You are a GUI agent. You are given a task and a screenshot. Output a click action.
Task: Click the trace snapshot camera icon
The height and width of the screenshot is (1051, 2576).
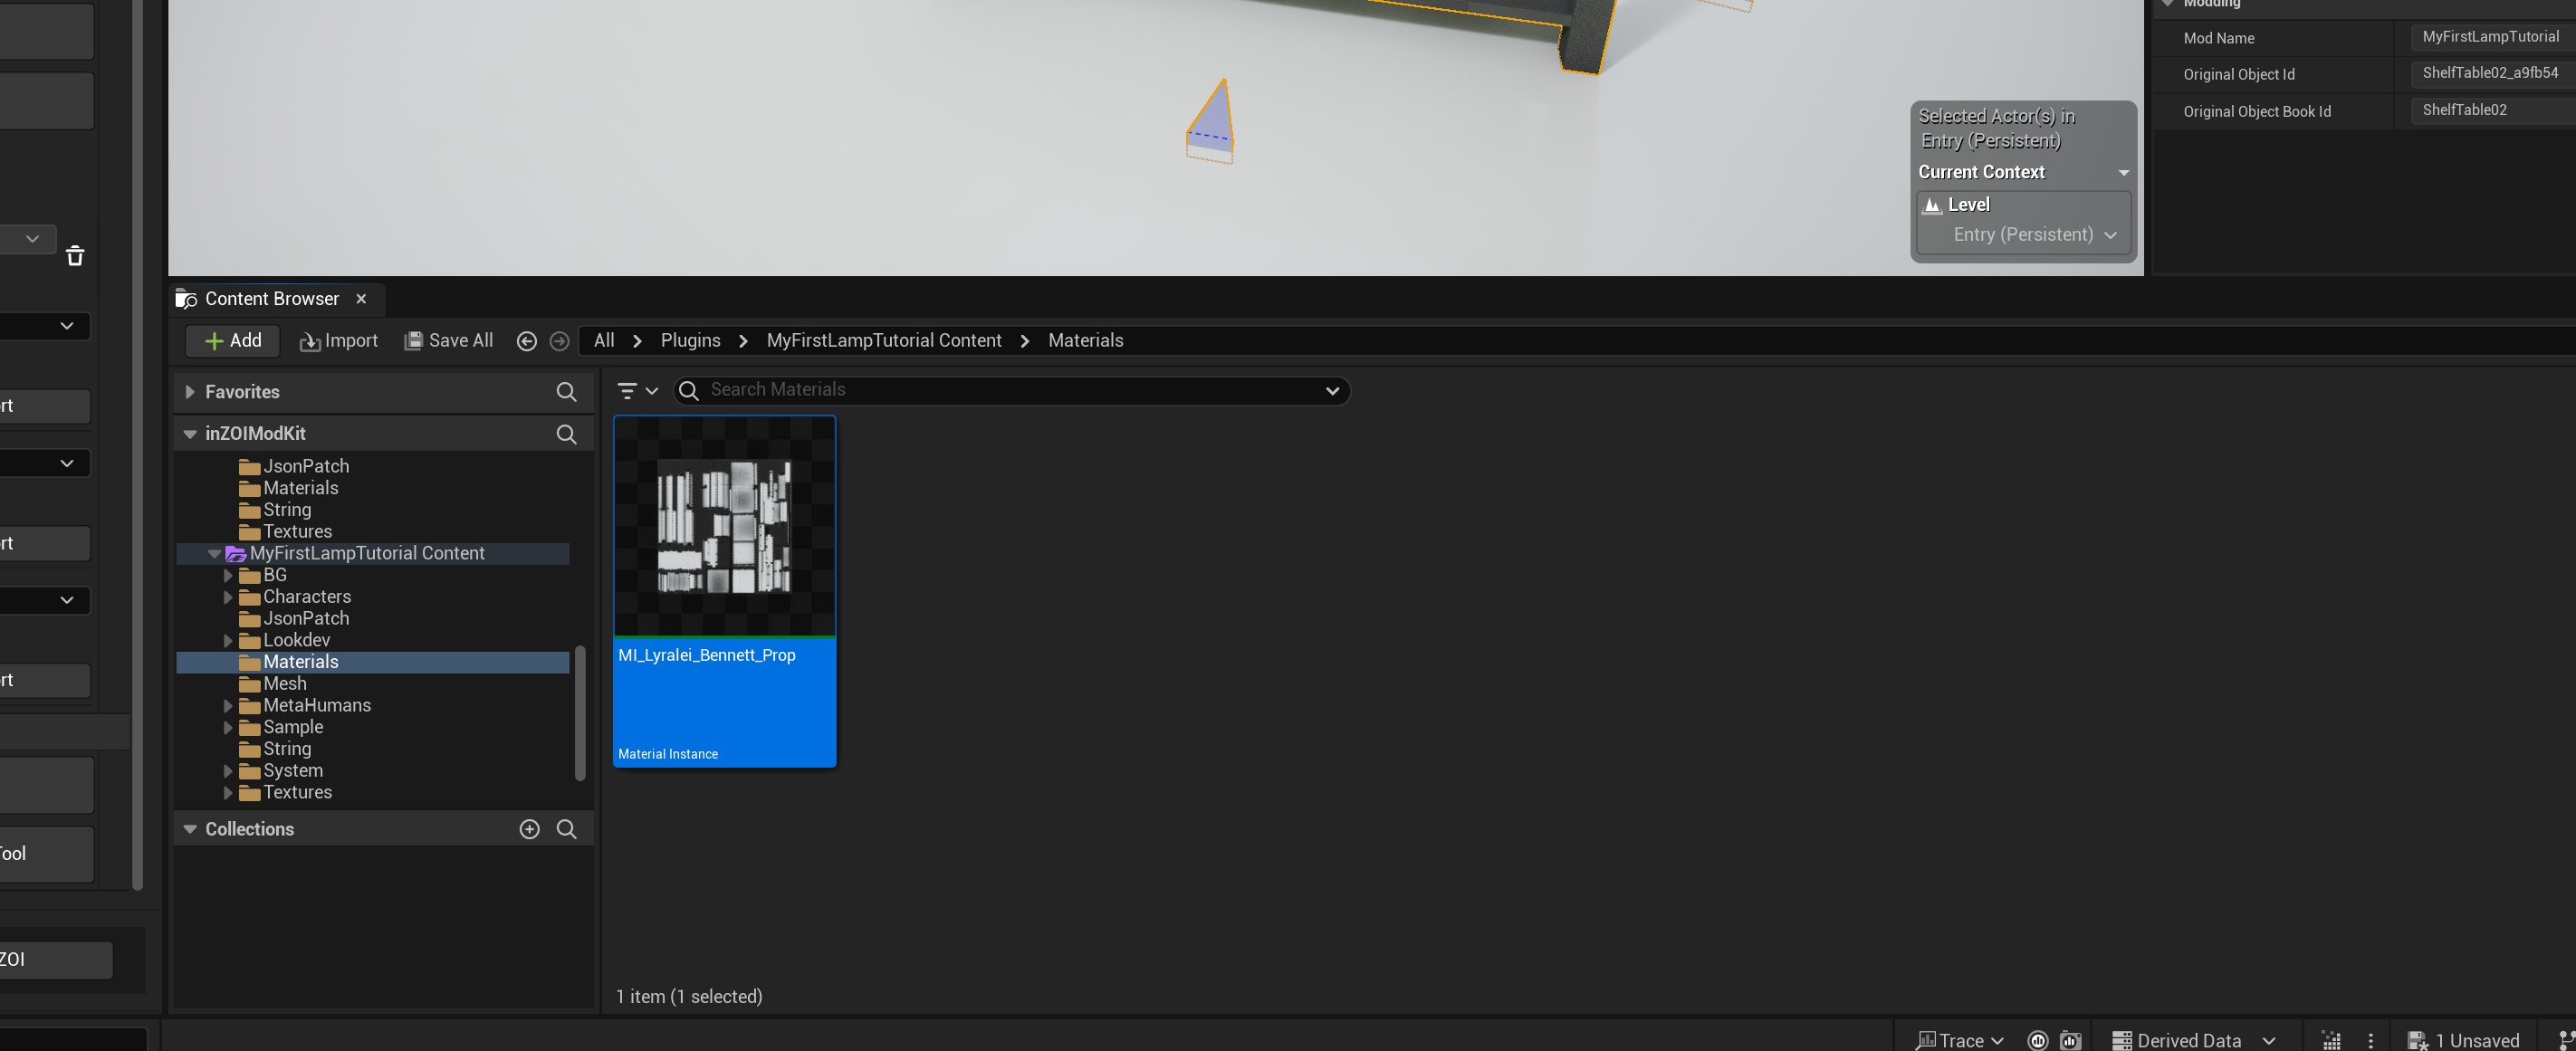point(2071,1040)
